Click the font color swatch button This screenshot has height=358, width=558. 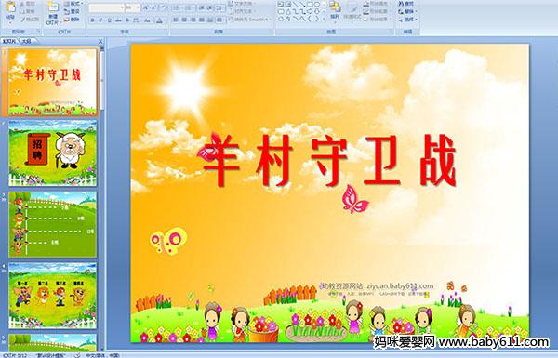(159, 20)
